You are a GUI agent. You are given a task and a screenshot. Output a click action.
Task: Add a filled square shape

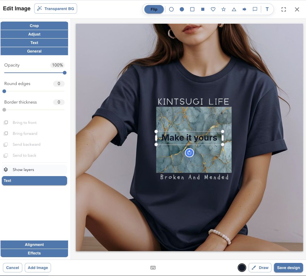point(203,9)
